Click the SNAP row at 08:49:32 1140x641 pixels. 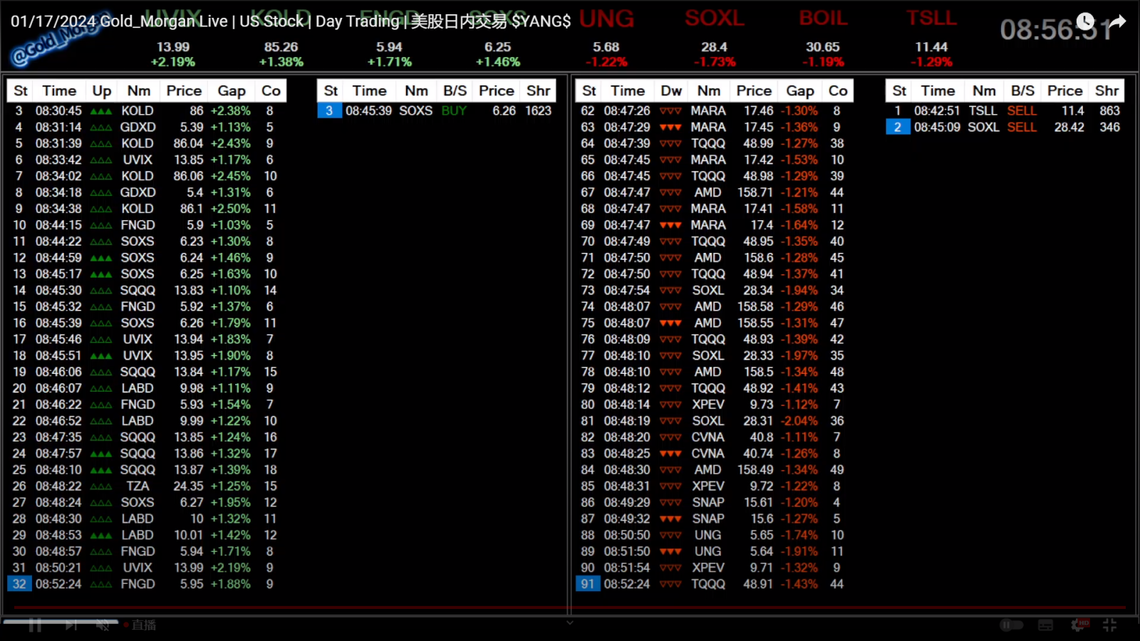pos(715,518)
